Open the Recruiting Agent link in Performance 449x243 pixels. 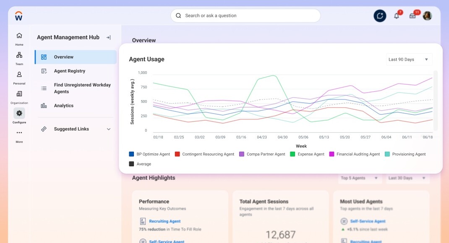click(x=164, y=221)
